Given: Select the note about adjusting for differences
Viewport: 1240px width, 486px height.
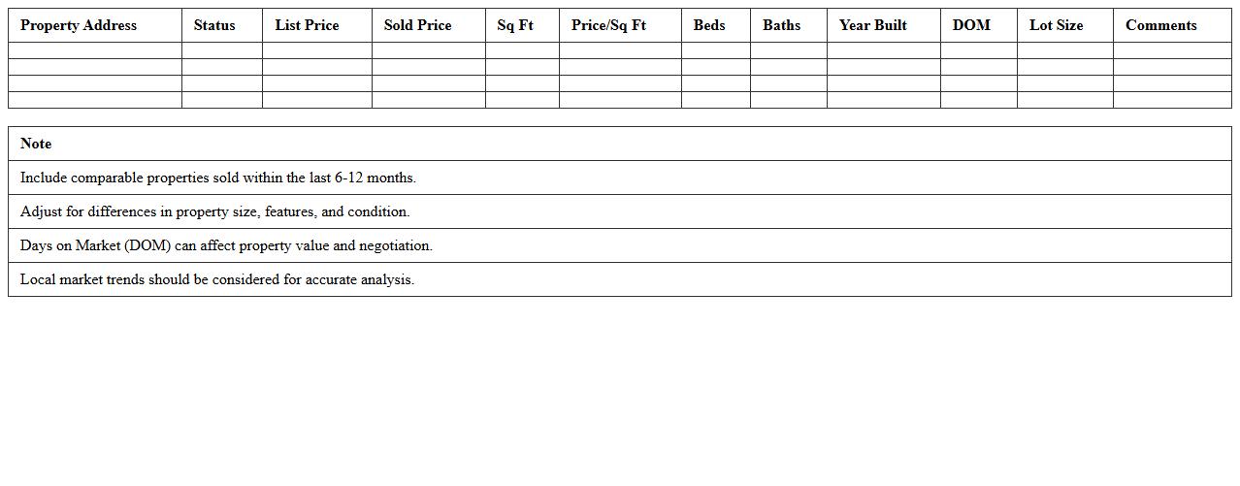Looking at the screenshot, I should tap(215, 211).
